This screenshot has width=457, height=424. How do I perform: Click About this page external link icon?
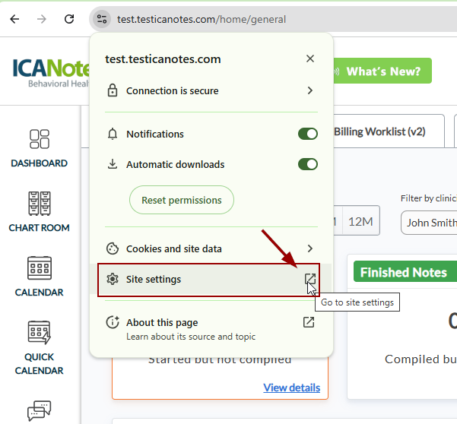point(309,322)
